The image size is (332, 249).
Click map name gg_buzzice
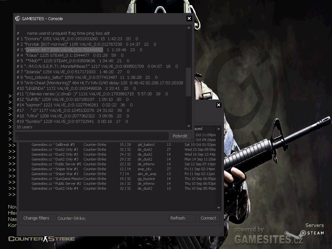click(x=146, y=179)
